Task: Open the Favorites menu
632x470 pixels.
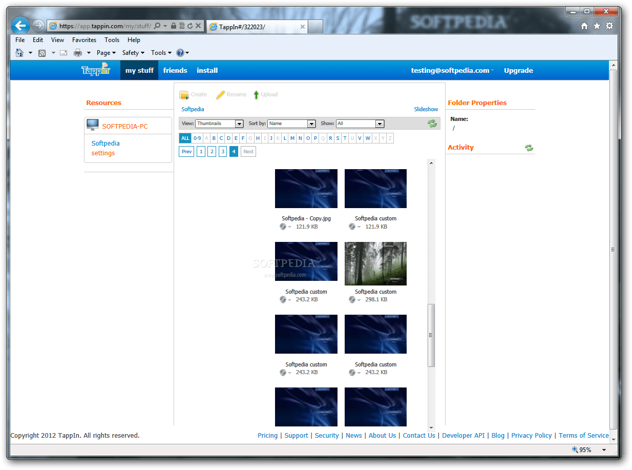Action: [84, 40]
